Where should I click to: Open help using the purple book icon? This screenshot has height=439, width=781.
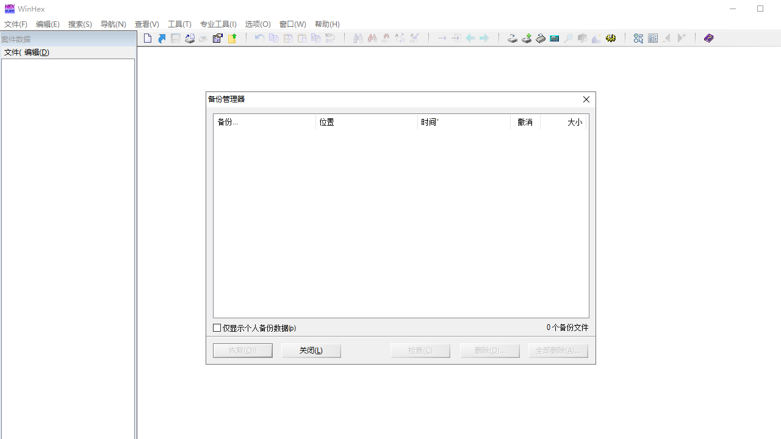pyautogui.click(x=708, y=38)
